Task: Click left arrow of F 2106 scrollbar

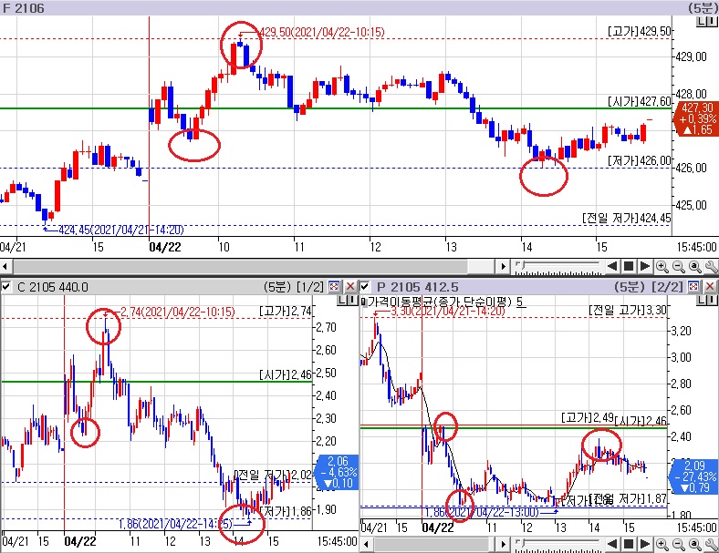Action: [x=6, y=266]
